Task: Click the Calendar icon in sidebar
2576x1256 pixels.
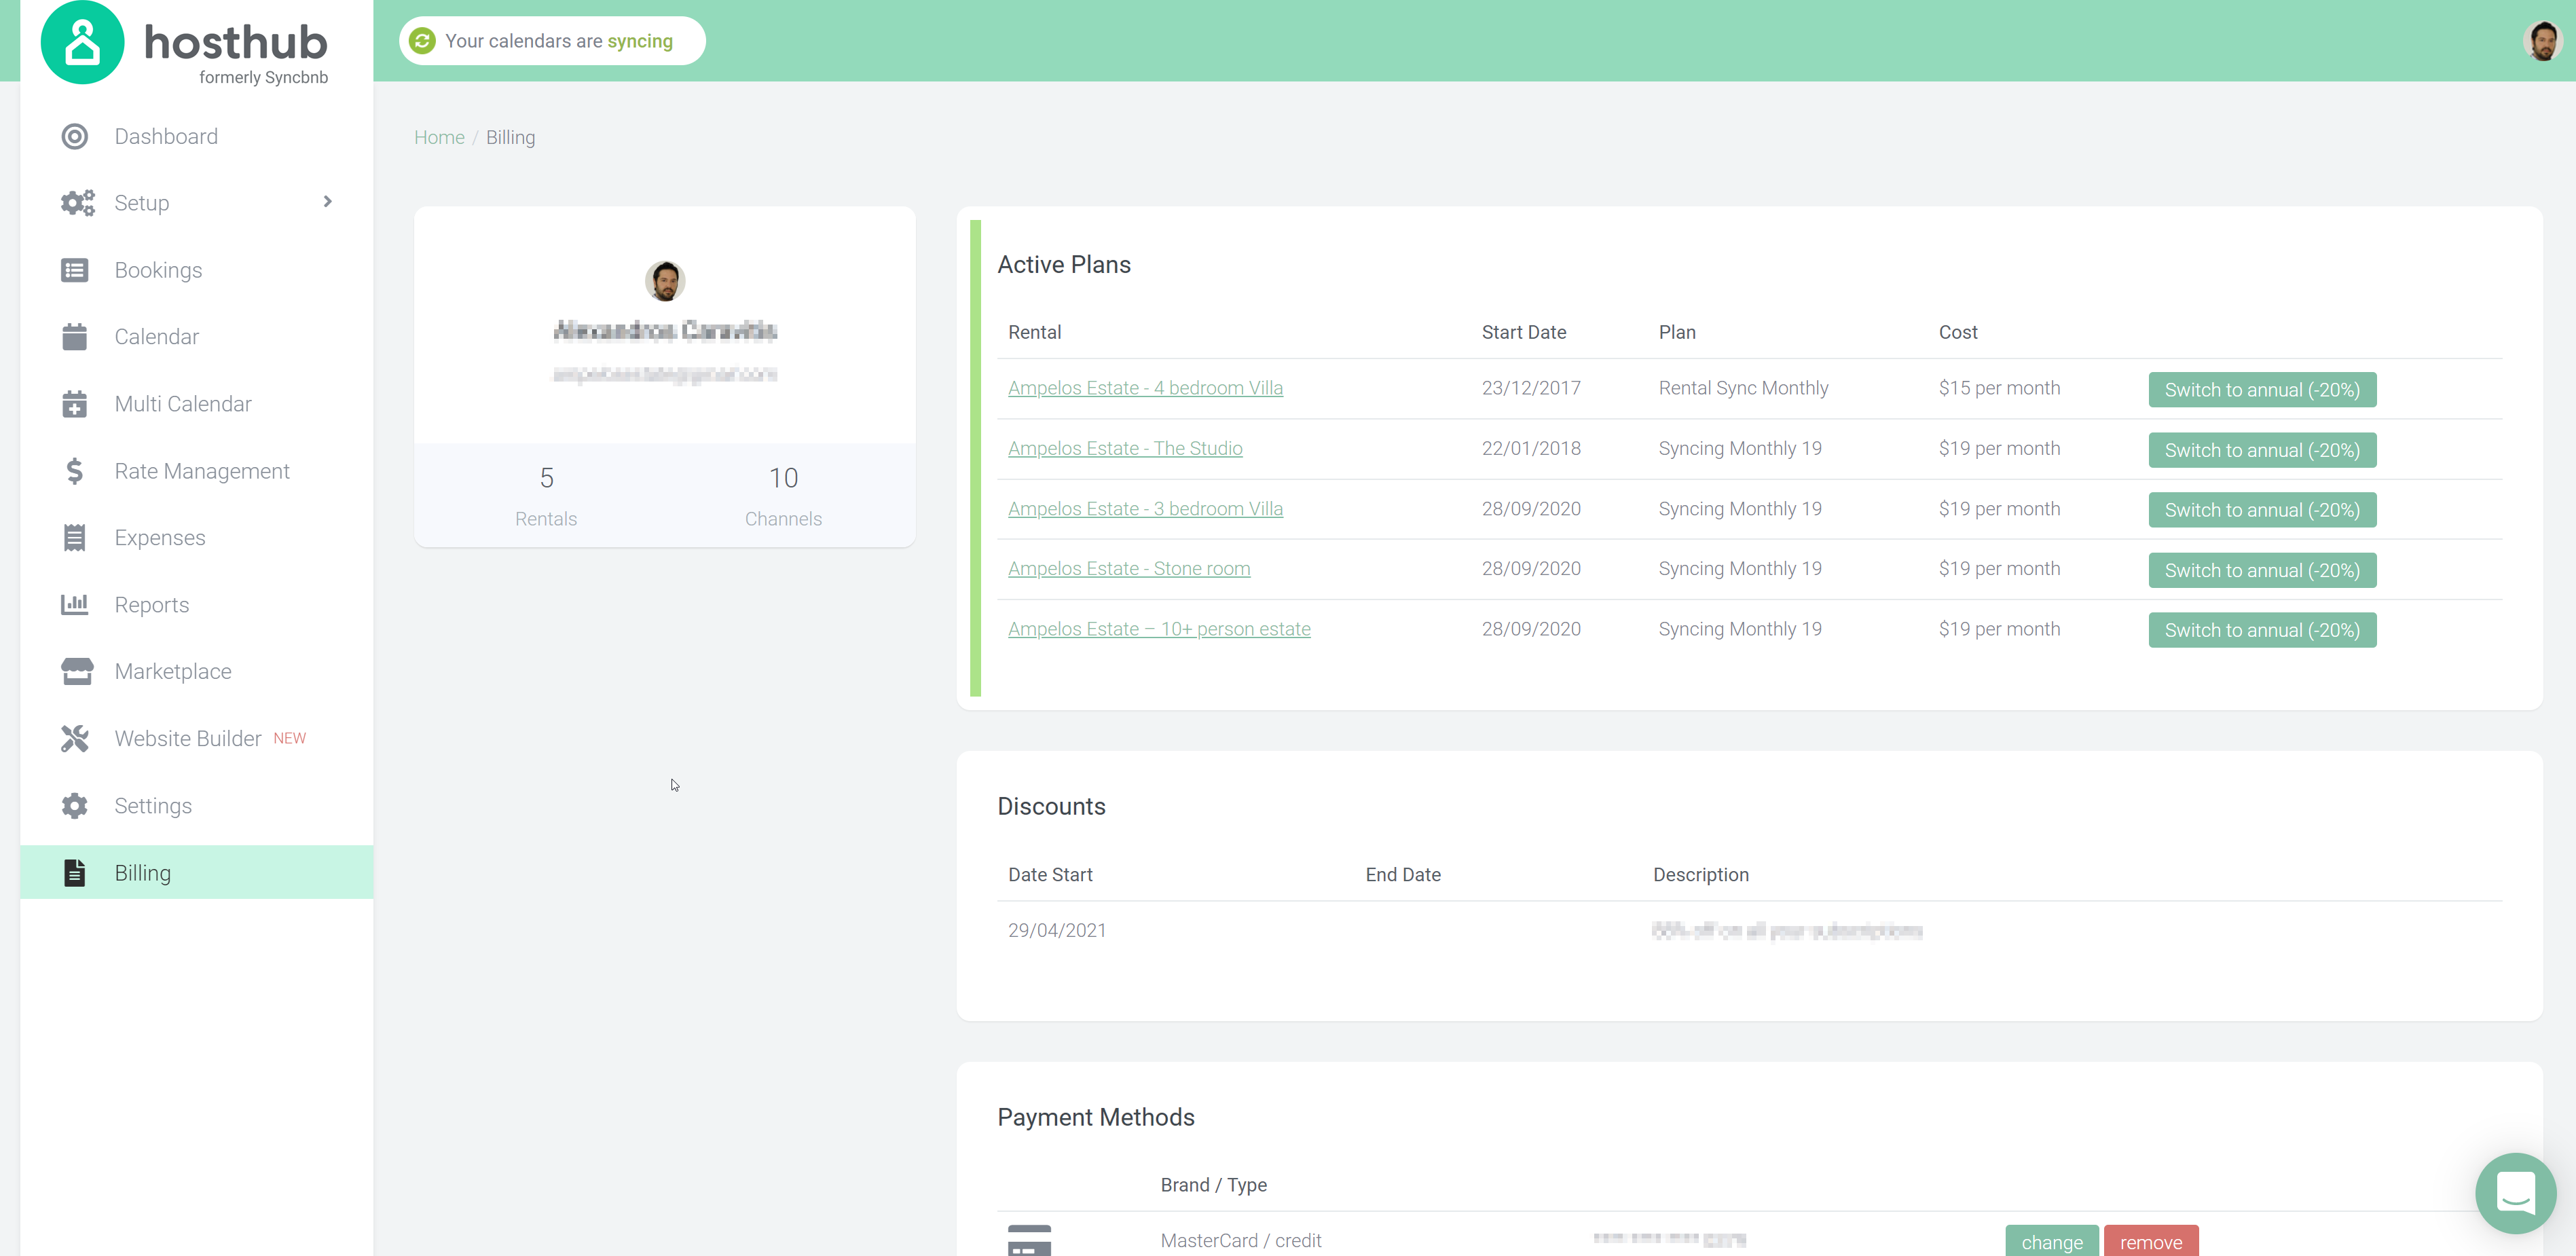Action: [x=75, y=337]
